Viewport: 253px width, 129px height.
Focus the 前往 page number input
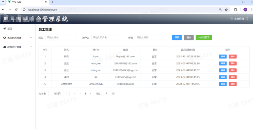[x=106, y=94]
